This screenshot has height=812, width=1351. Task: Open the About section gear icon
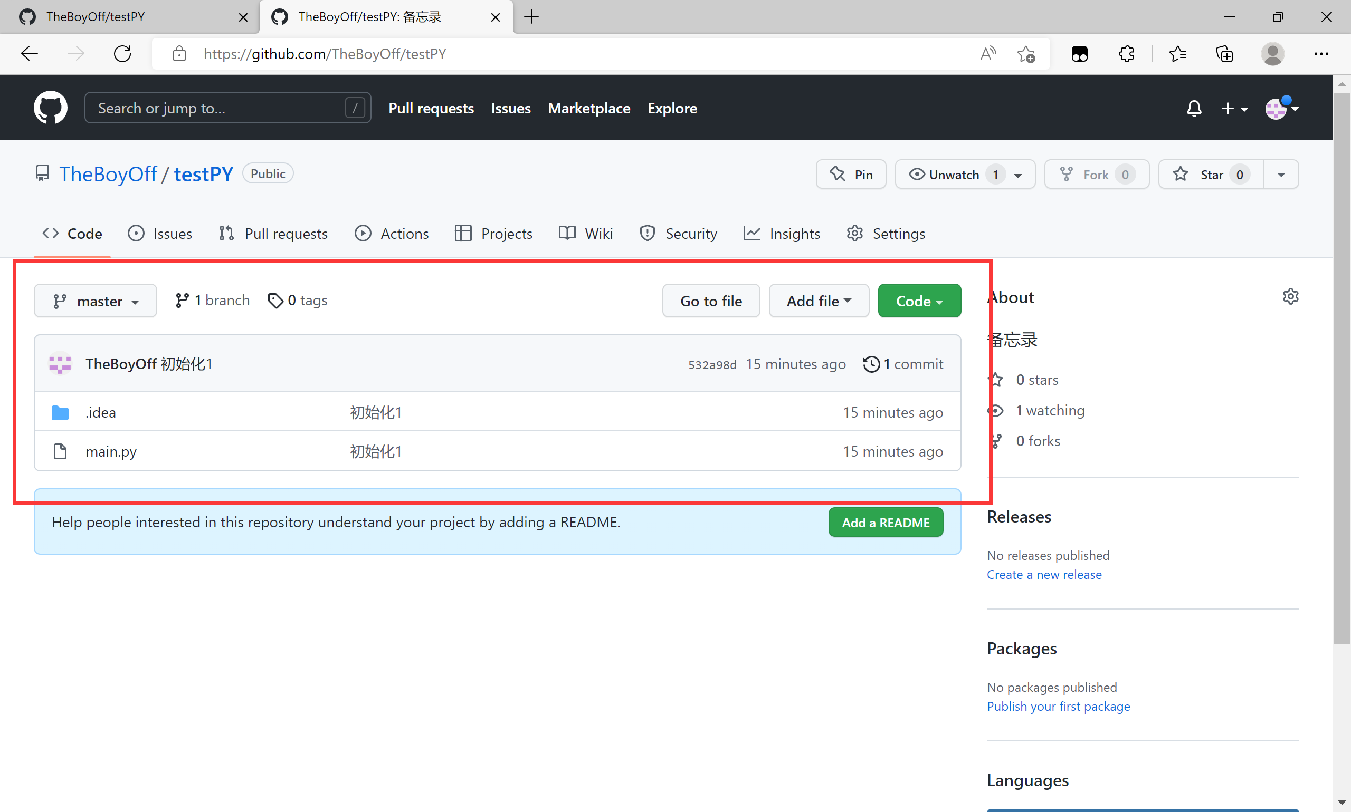pyautogui.click(x=1290, y=296)
